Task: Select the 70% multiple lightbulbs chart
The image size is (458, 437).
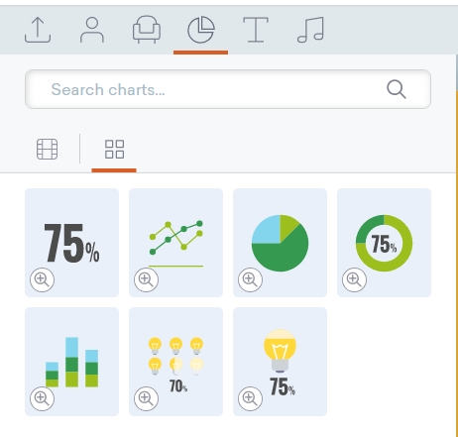Action: 175,362
